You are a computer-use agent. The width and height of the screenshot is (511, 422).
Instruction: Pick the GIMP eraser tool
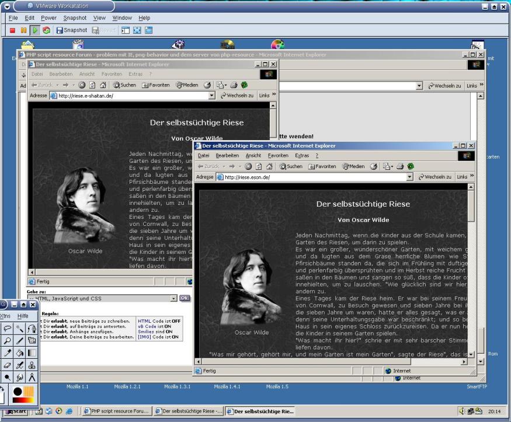pos(6,365)
